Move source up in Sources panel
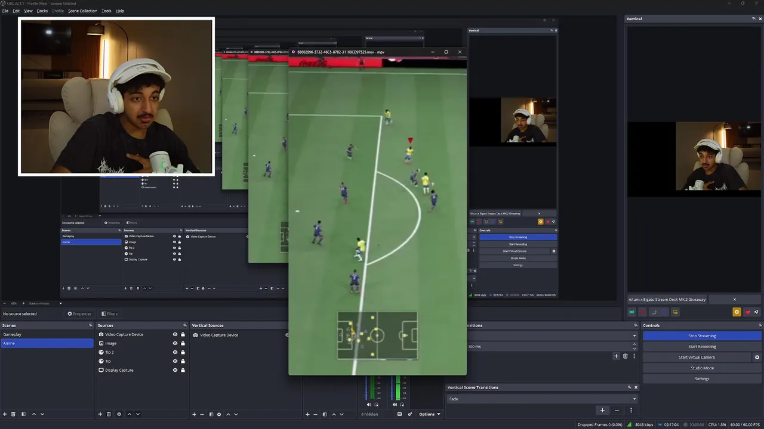This screenshot has height=429, width=764. coord(129,414)
